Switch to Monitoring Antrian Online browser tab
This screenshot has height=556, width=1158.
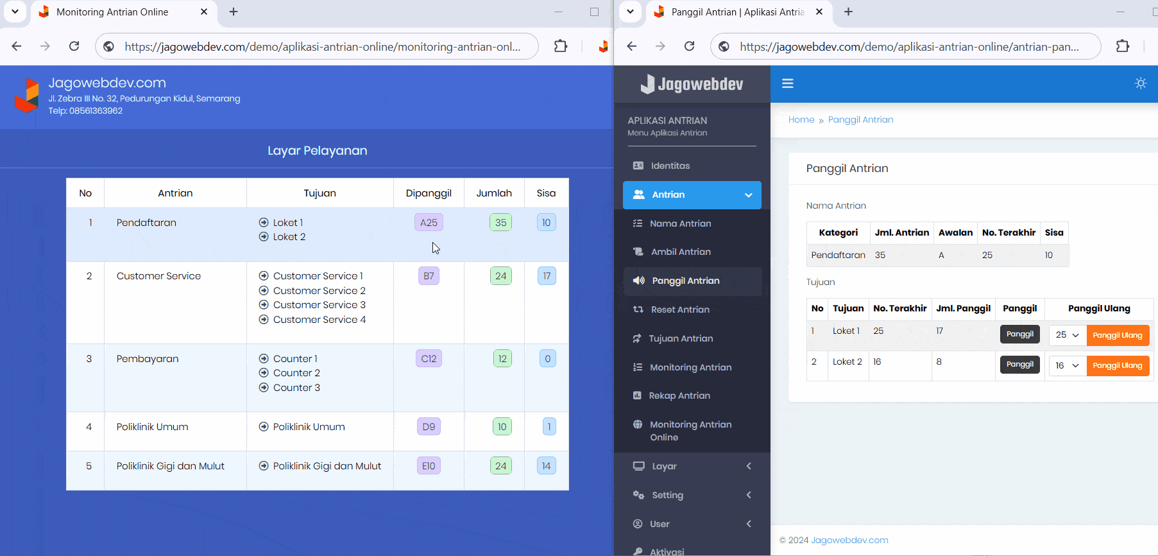click(124, 12)
